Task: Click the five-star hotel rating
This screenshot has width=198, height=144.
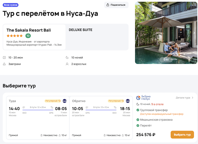Action: pyautogui.click(x=15, y=36)
